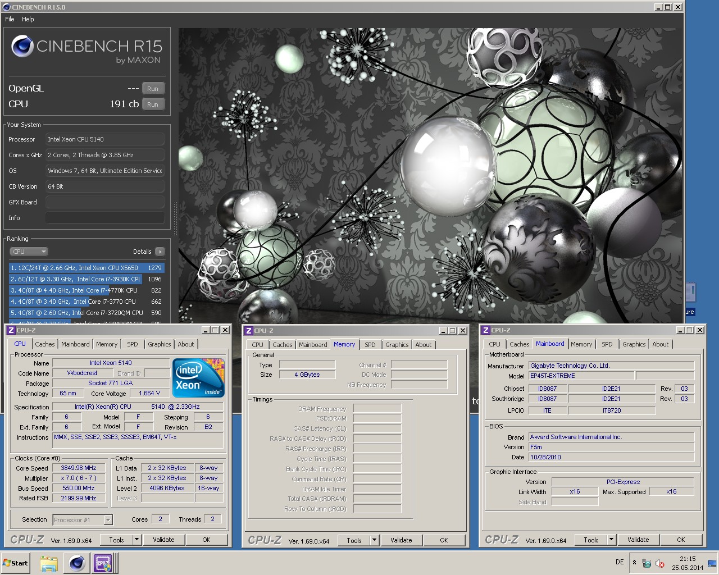The height and width of the screenshot is (575, 719).
Task: Select ranking entry Core i7-4770K
Action: [x=87, y=290]
